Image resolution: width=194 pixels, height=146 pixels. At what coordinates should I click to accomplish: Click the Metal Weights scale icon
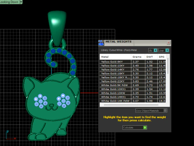(x=101, y=43)
